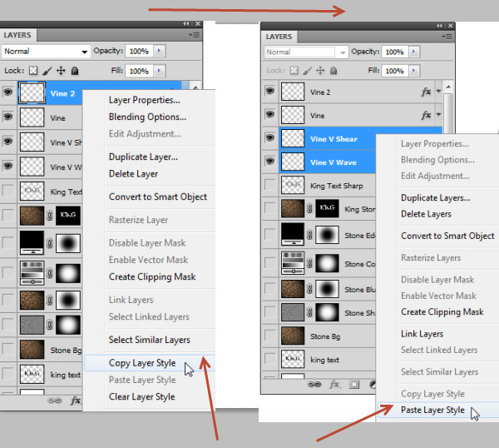Expand Vine 2 layer effects arrow, right panel

(x=438, y=92)
